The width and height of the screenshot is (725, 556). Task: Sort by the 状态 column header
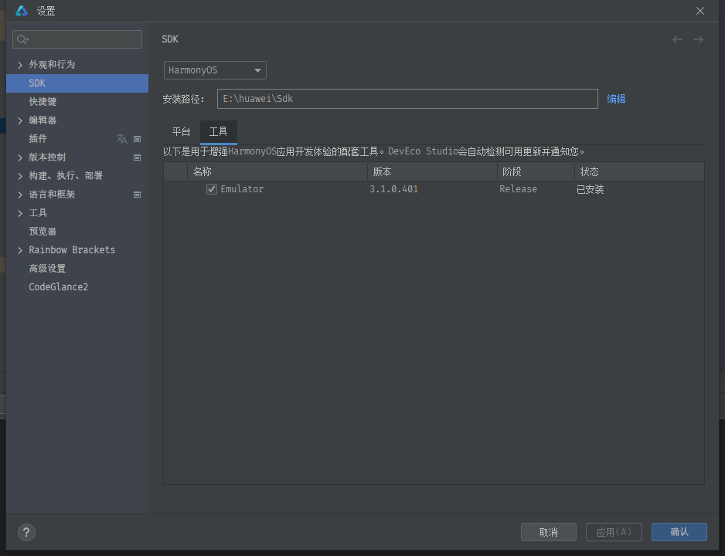coord(639,171)
